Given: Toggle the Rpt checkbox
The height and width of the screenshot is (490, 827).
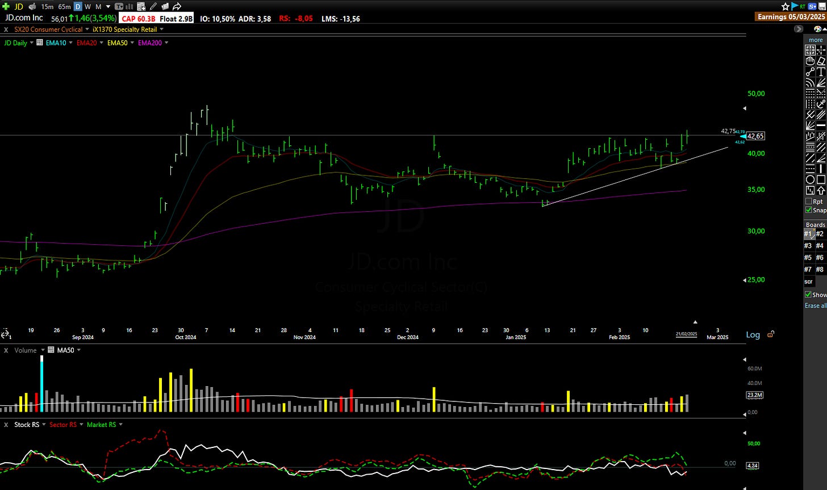Looking at the screenshot, I should 809,202.
